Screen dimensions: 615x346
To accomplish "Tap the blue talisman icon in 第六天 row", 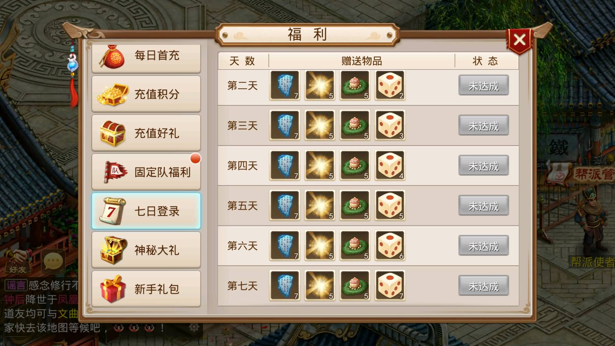I will (285, 246).
